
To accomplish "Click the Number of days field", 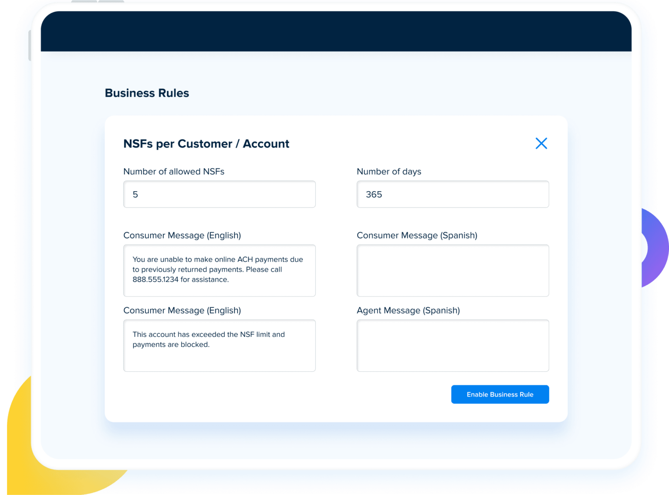I will click(453, 194).
